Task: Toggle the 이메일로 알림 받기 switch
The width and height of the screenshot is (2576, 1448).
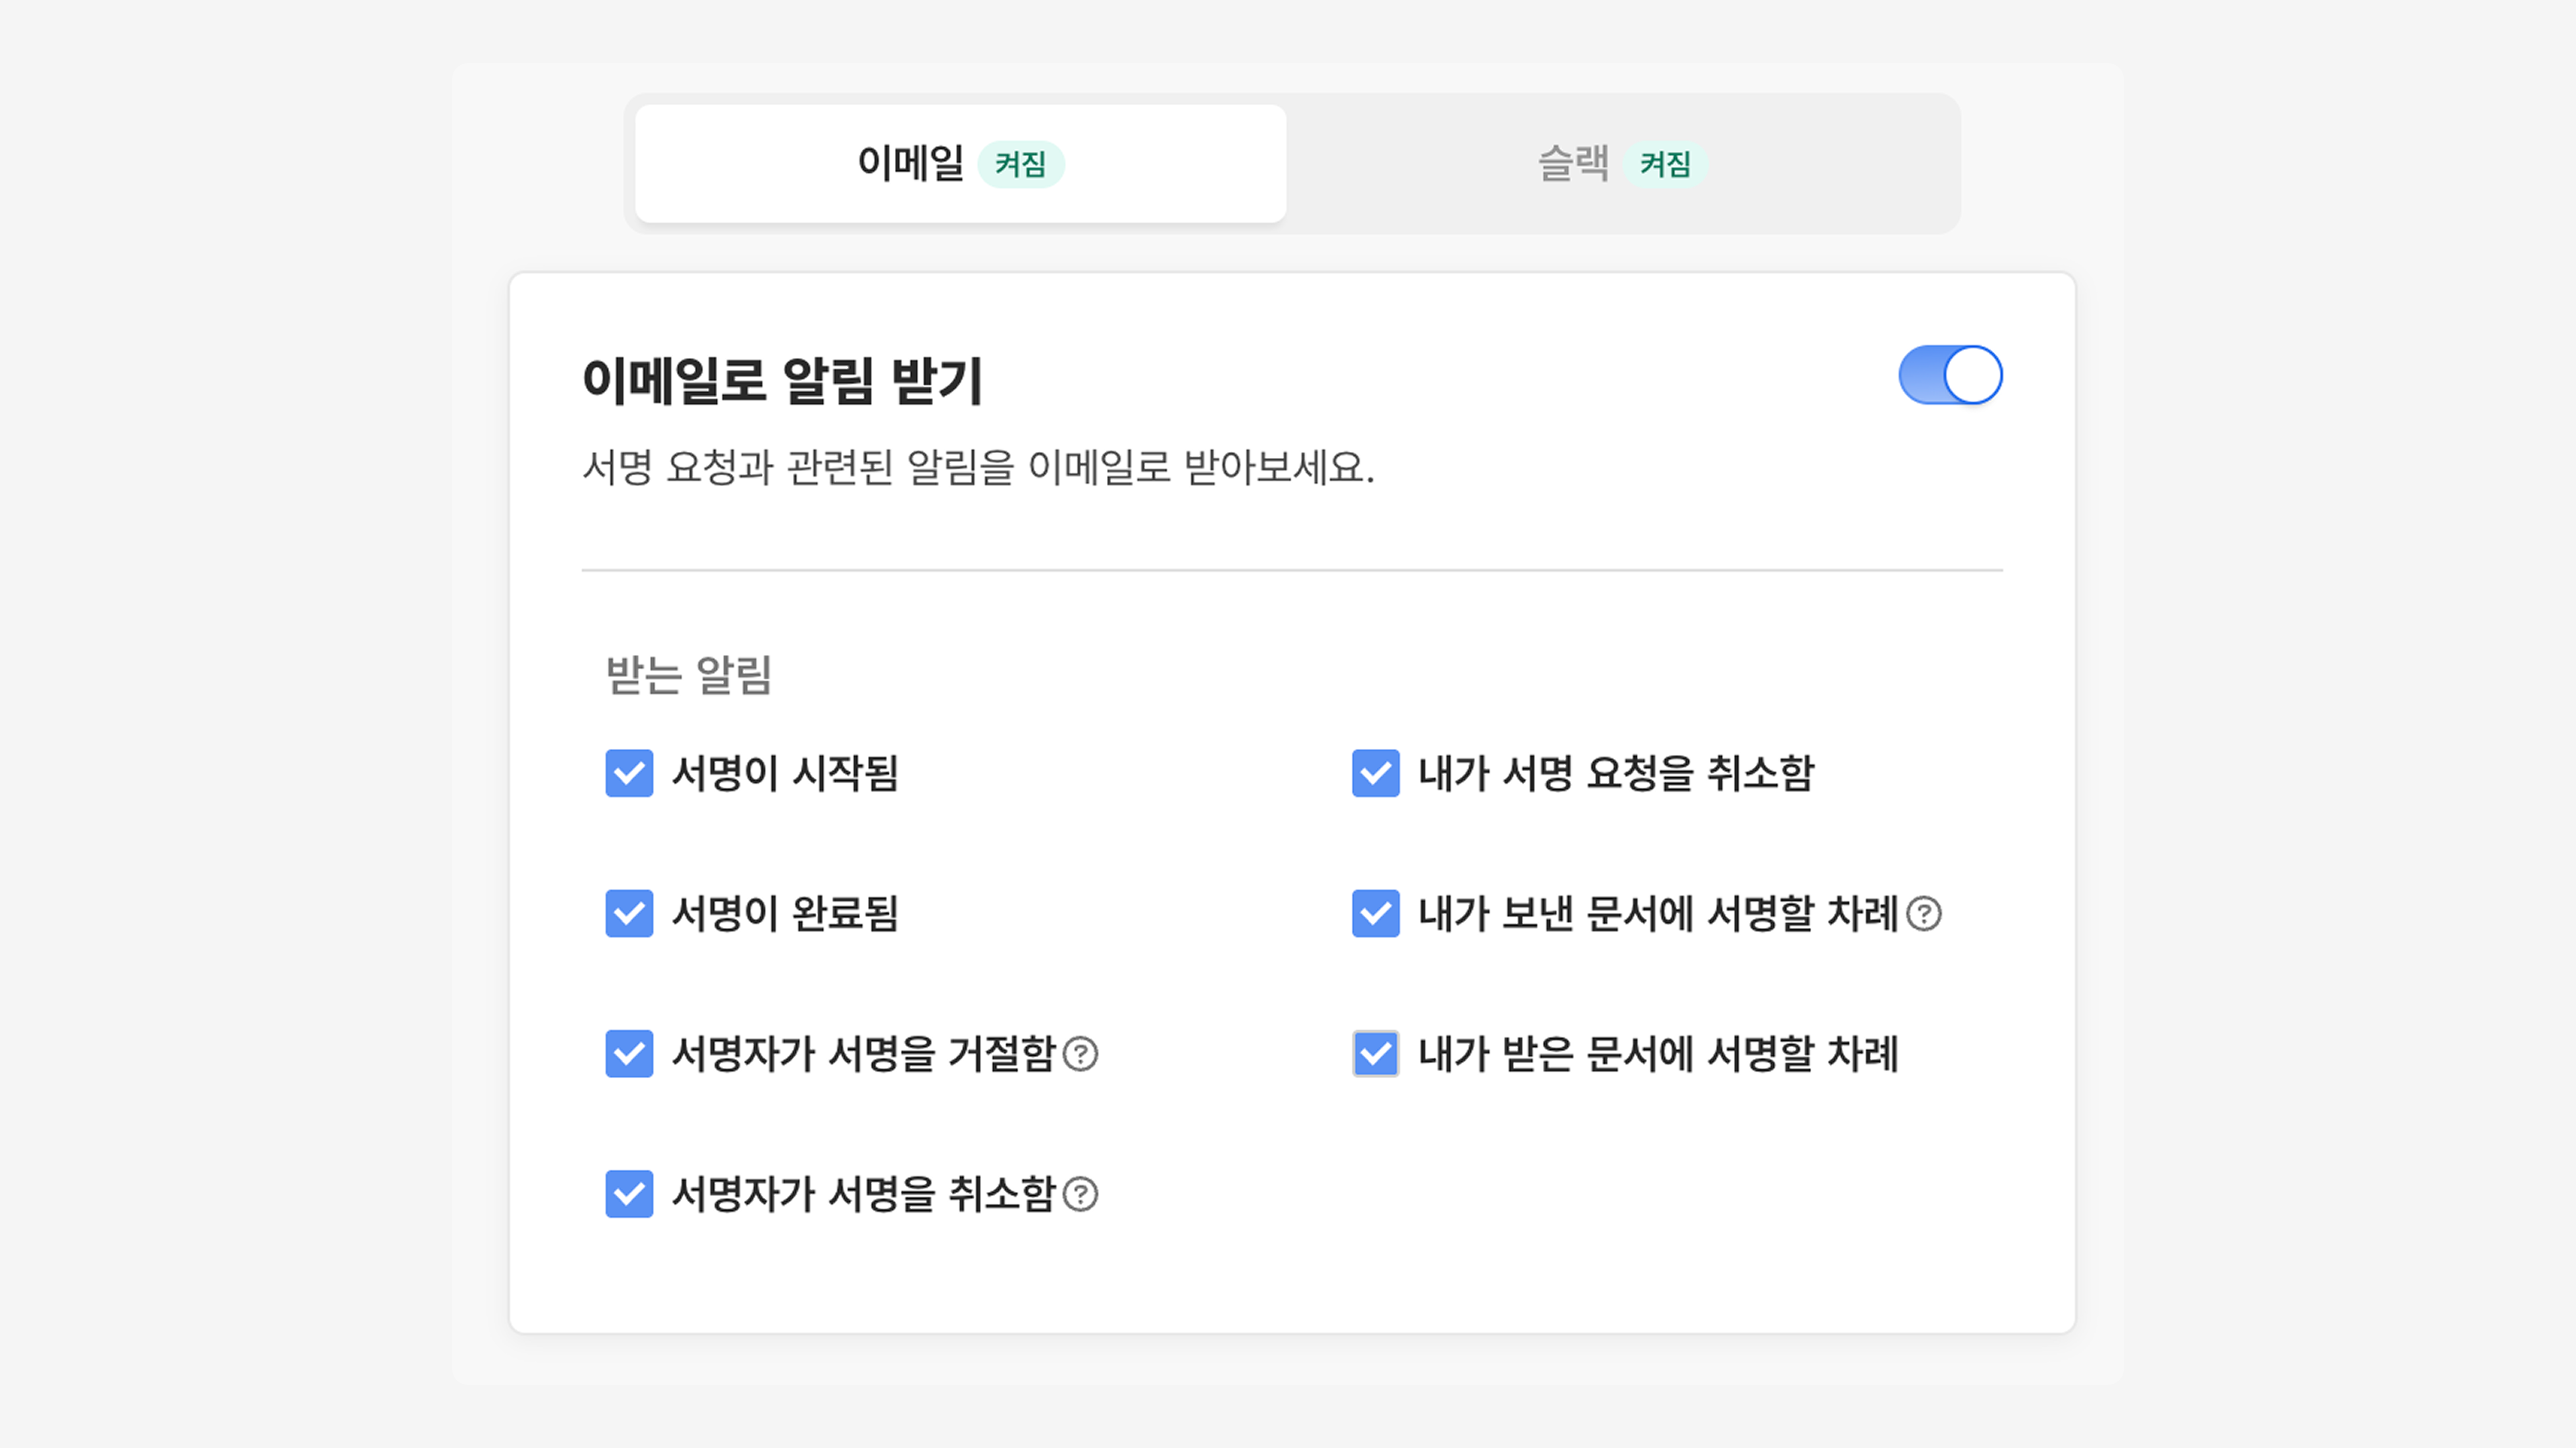Action: 1950,375
